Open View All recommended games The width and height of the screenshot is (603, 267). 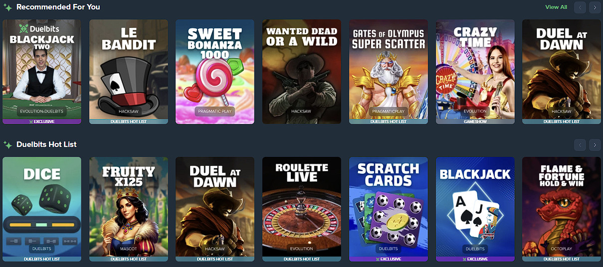point(556,7)
